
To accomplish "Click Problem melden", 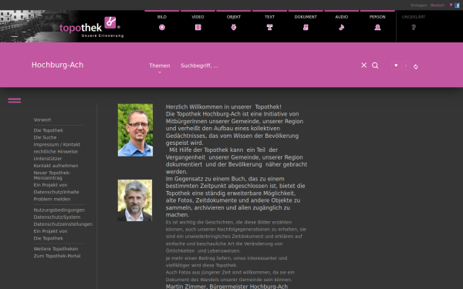I will click(x=52, y=199).
